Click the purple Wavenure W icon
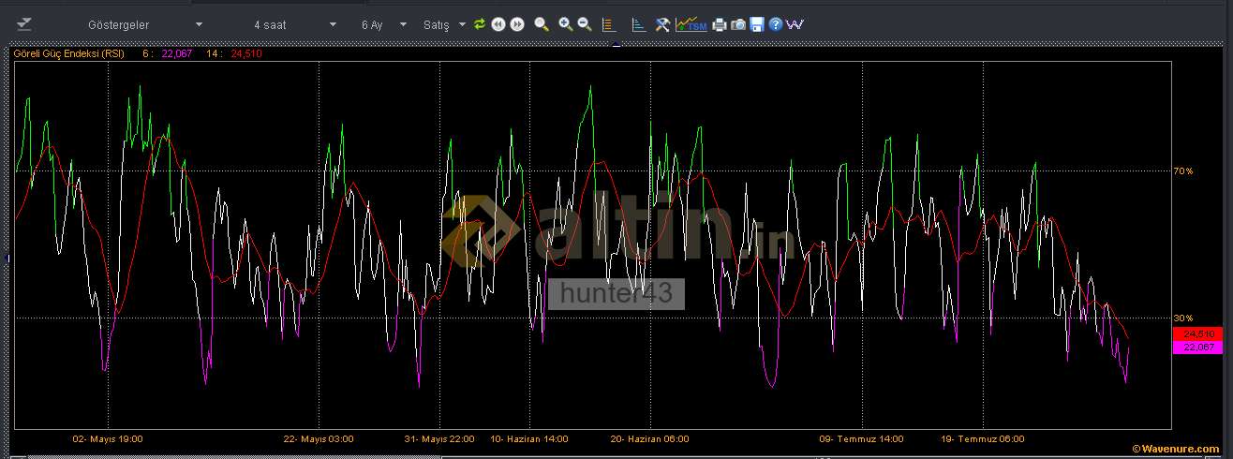 tap(795, 24)
